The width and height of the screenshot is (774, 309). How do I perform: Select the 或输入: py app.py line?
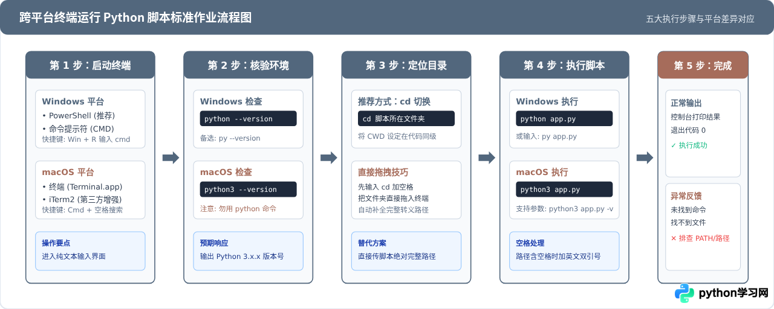point(547,136)
